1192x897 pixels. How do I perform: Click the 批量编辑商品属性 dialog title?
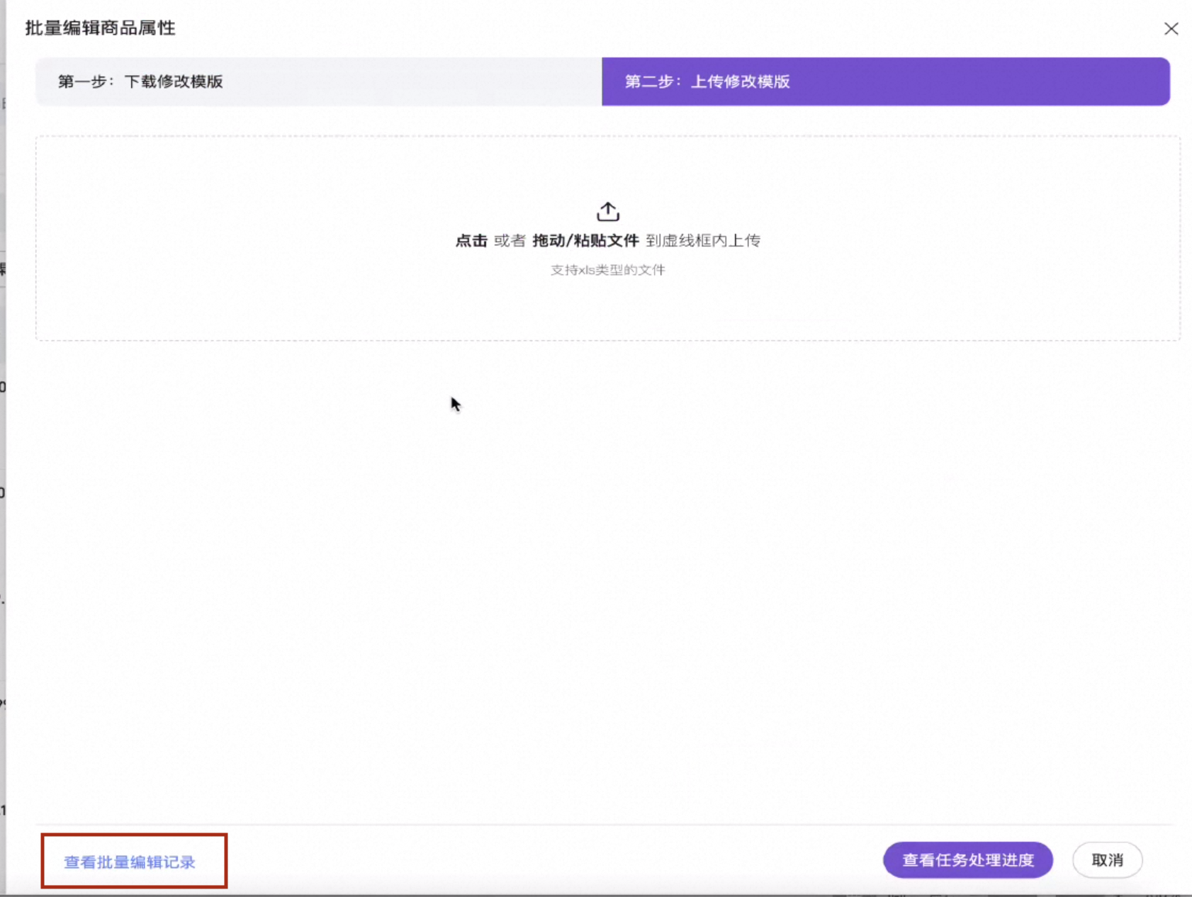100,28
